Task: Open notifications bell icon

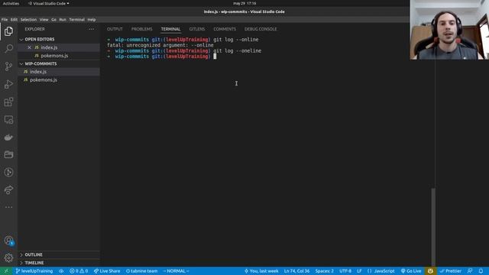Action: click(x=481, y=271)
